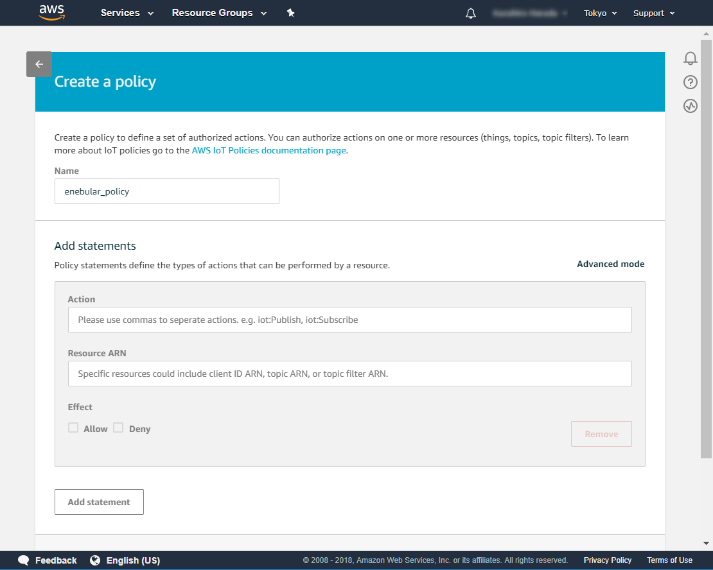The width and height of the screenshot is (713, 570).
Task: Click the back arrow button
Action: (x=39, y=64)
